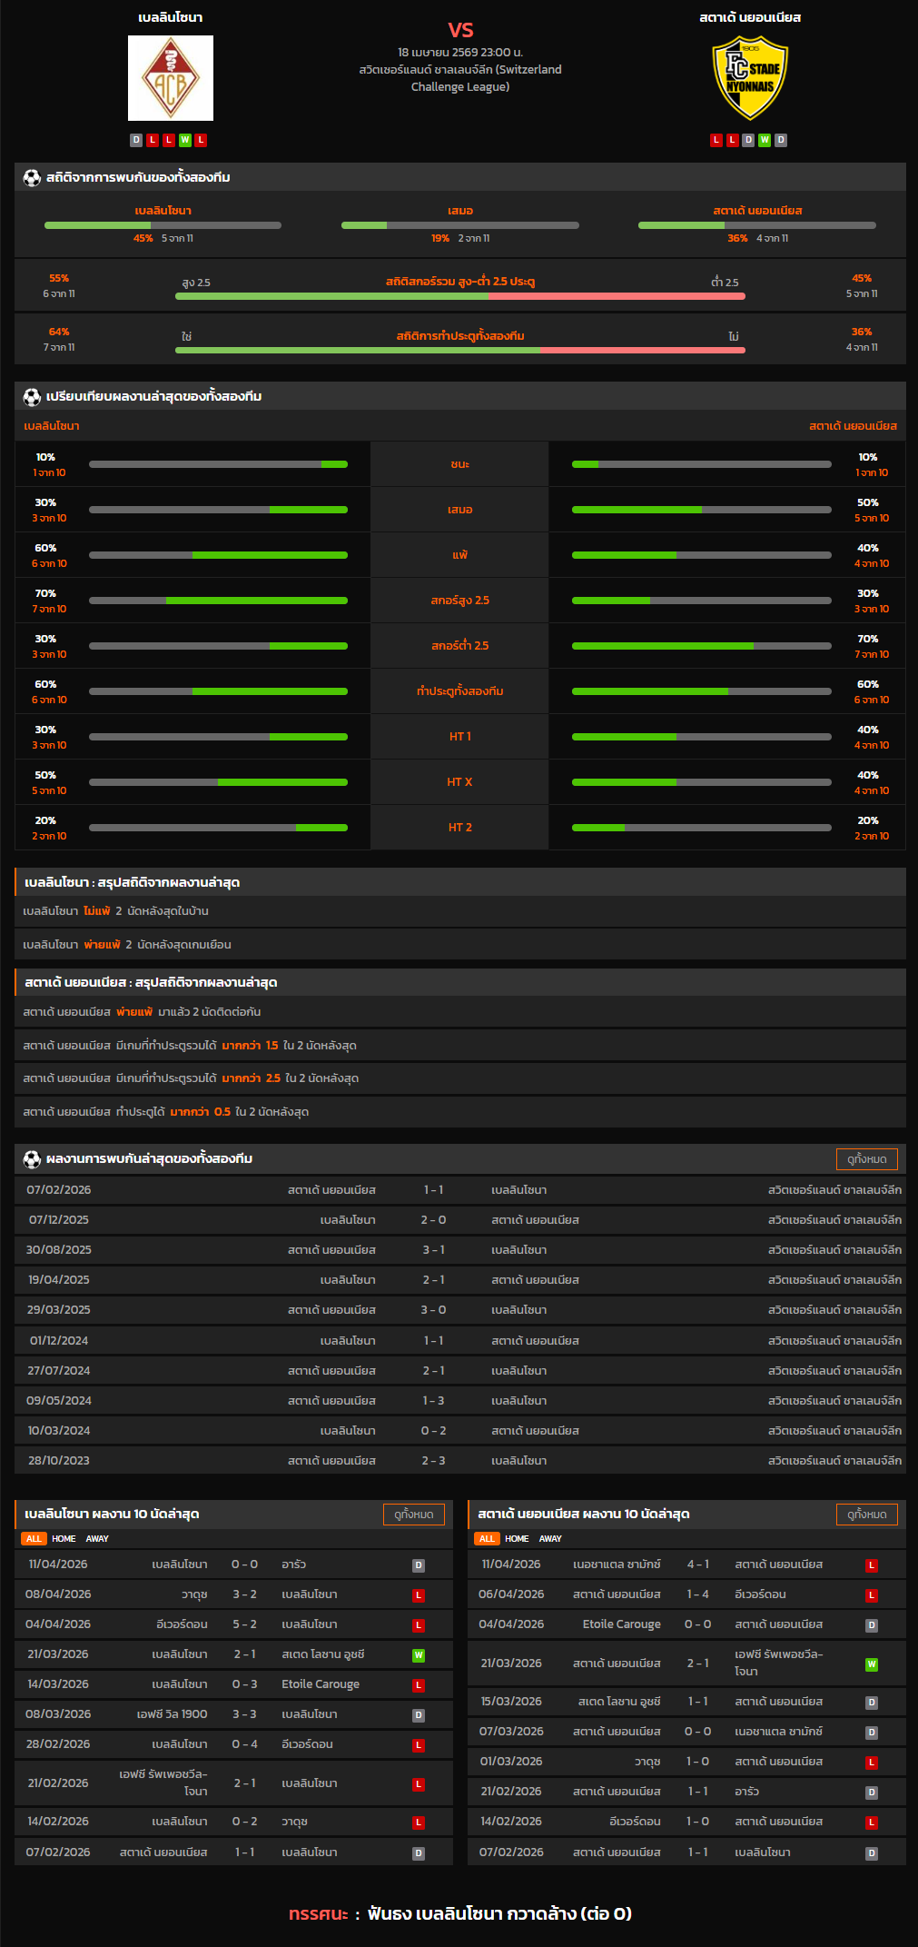Screen dimensions: 918x1947
Task: Switch to HOME filter for Bellinzona matches
Action: click(64, 1538)
